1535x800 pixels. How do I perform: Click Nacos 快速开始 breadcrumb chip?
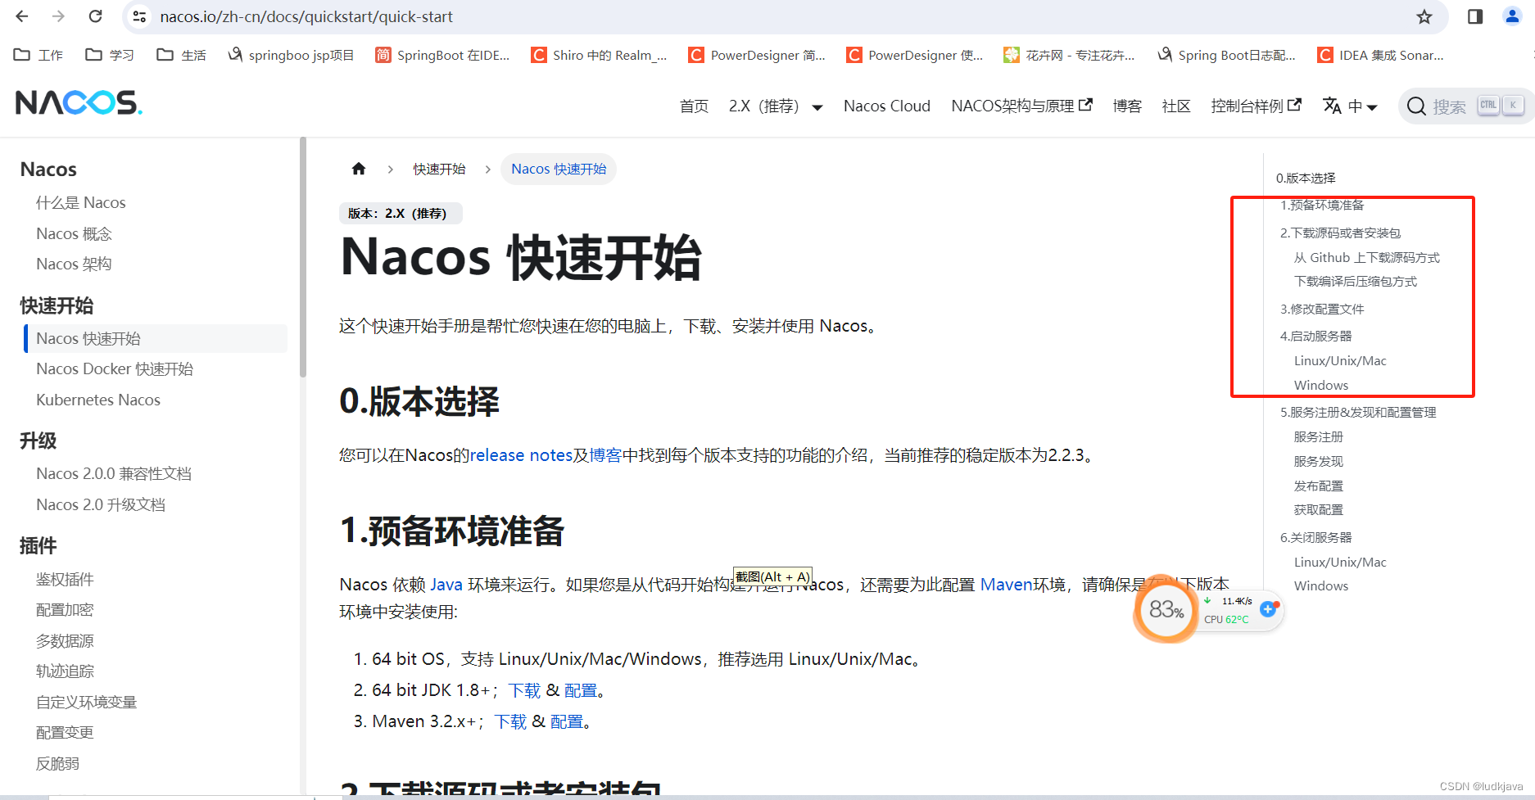coord(559,169)
